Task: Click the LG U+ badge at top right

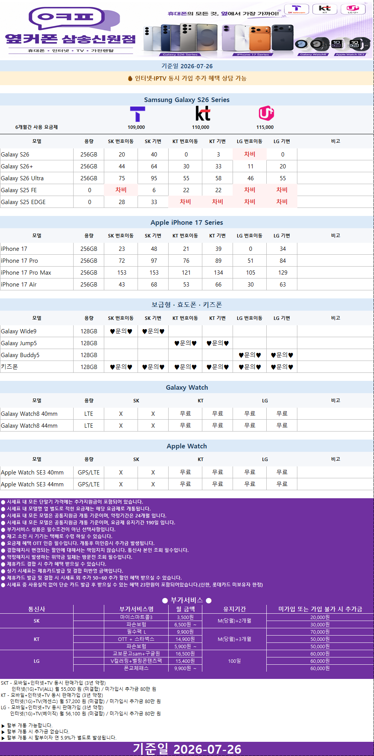Action: click(x=353, y=9)
